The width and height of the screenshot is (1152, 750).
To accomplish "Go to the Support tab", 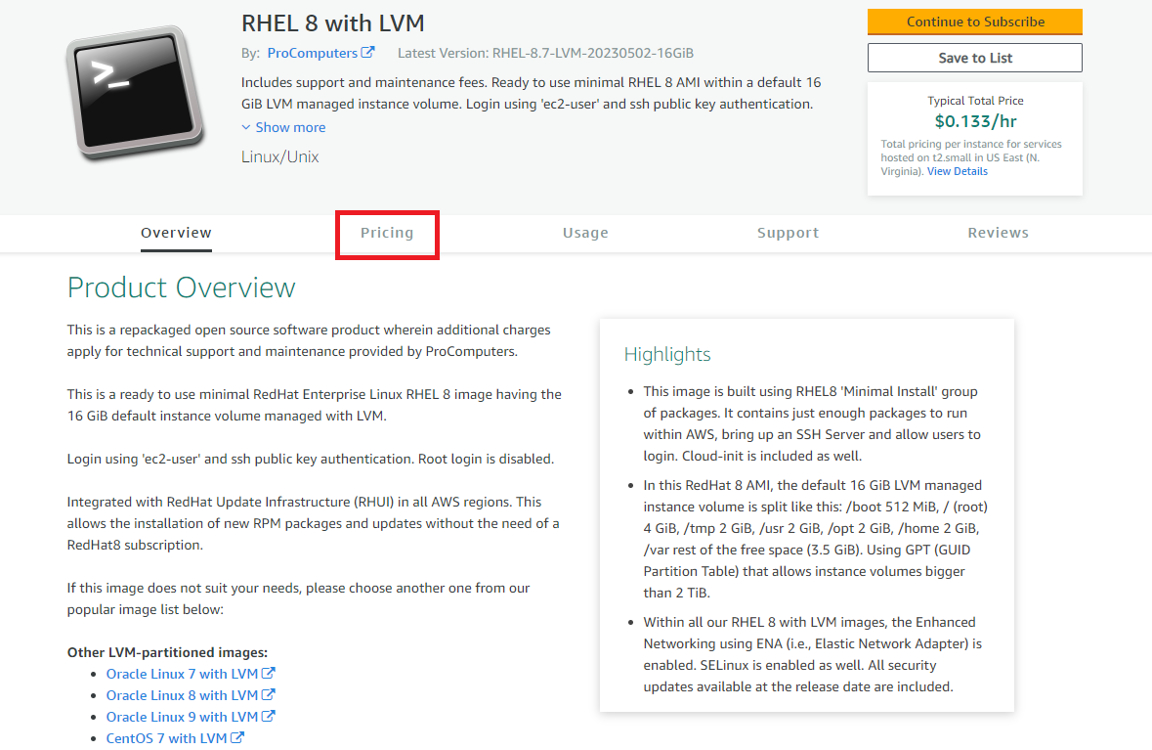I will [788, 233].
